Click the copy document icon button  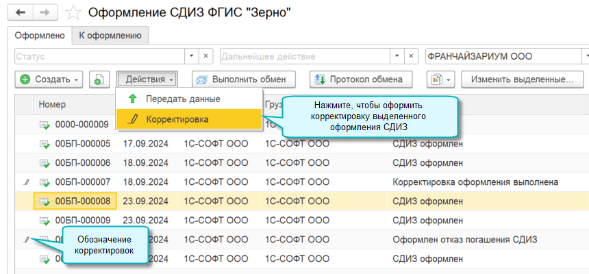[99, 79]
